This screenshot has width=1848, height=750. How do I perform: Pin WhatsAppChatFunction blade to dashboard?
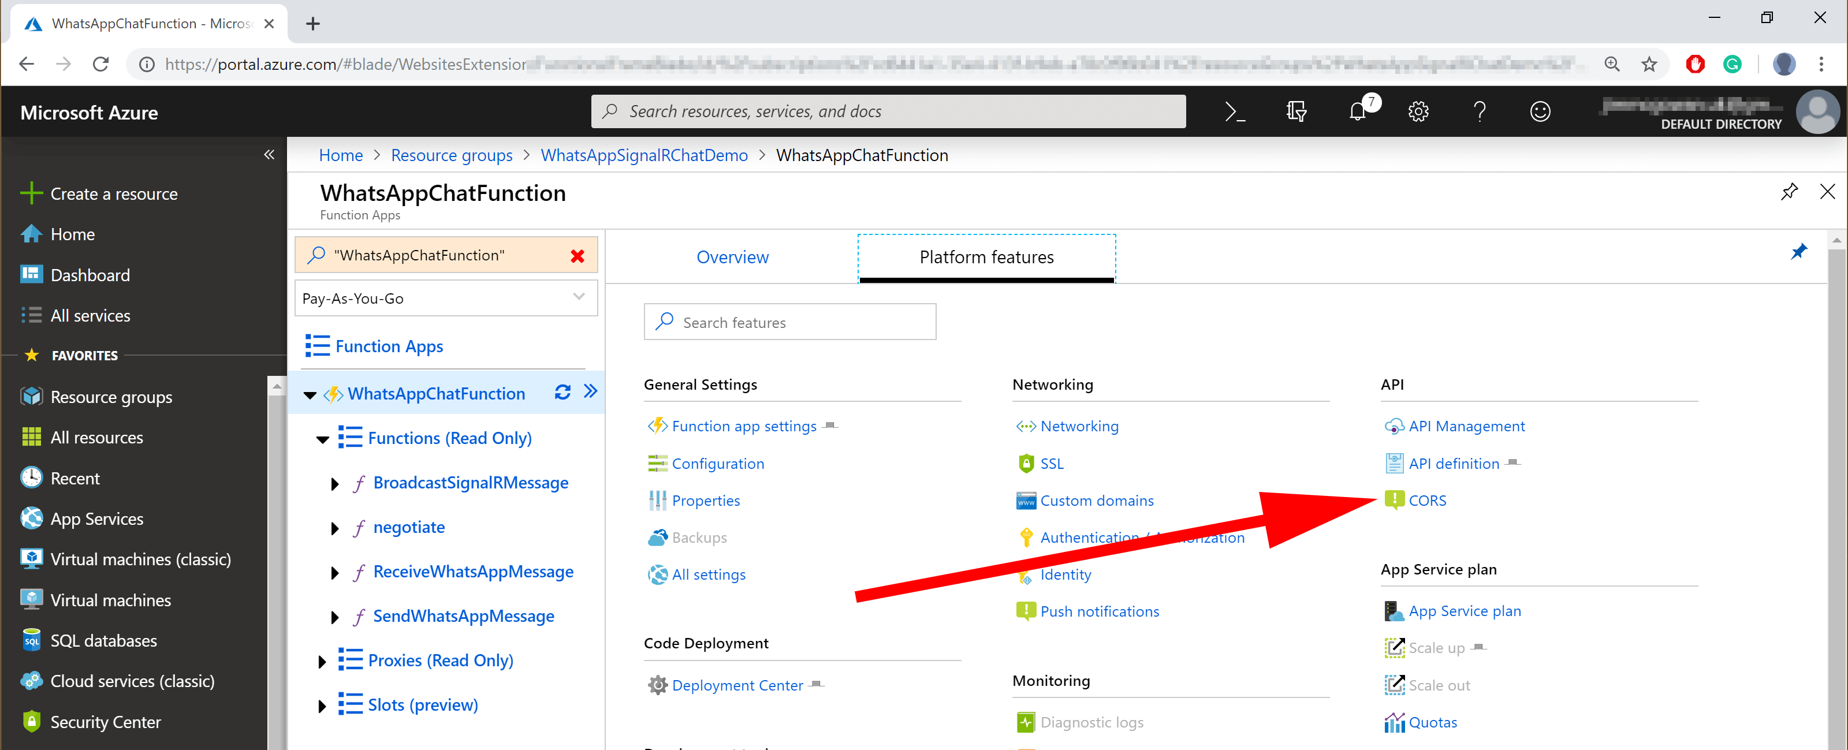pyautogui.click(x=1789, y=192)
